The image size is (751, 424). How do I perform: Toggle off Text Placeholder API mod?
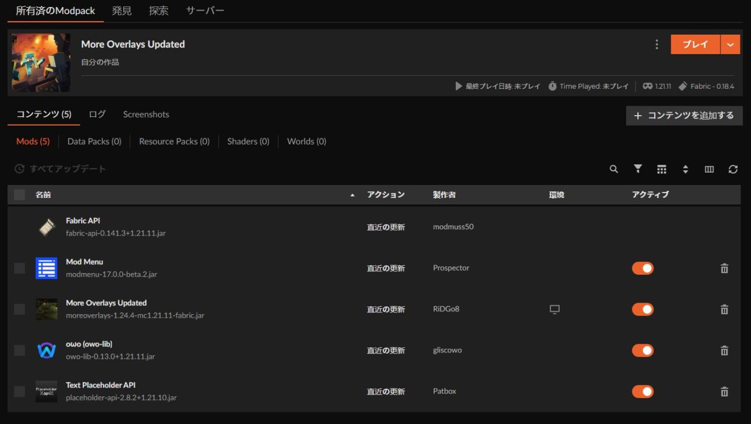[642, 392]
